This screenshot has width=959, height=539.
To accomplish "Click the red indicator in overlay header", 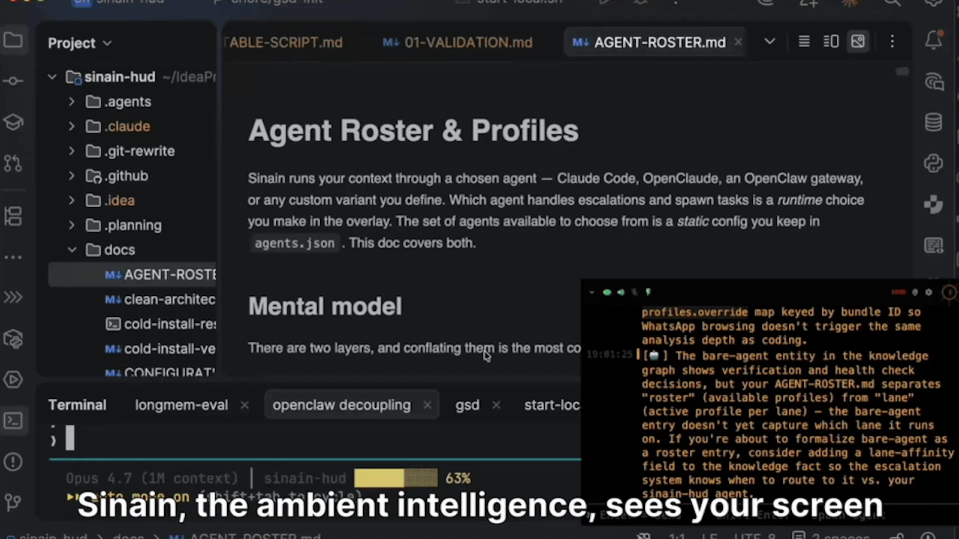I will click(898, 292).
